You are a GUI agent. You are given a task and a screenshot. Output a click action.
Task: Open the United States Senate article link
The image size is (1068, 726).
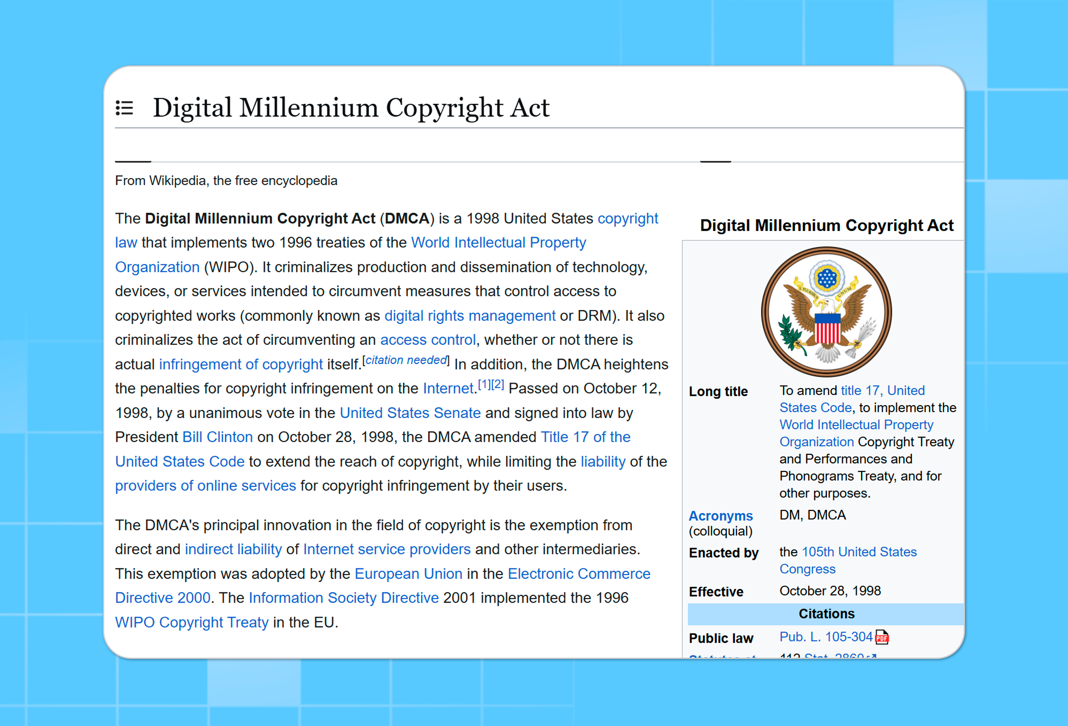[410, 413]
